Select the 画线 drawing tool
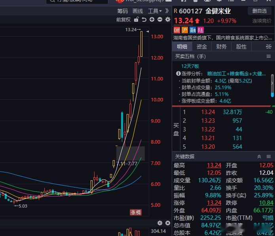Viewport: 275px width, 236px height. (x=138, y=11)
